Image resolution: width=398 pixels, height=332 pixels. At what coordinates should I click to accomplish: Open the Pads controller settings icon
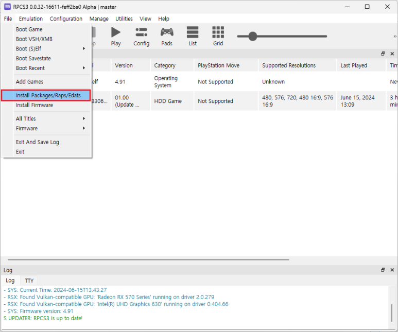coord(167,37)
